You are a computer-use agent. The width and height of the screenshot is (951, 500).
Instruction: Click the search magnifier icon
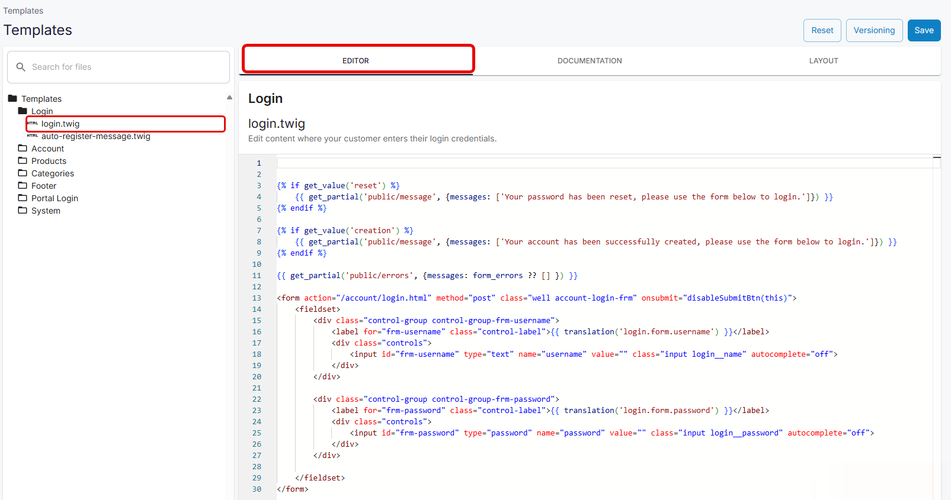click(x=21, y=67)
